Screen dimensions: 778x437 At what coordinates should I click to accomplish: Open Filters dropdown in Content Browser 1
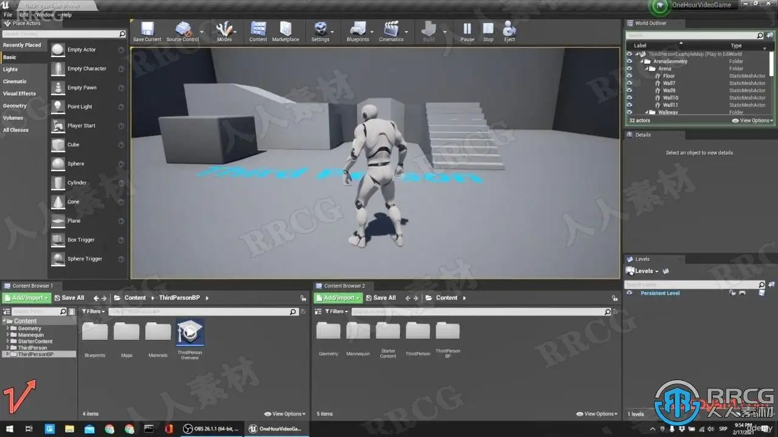click(95, 311)
